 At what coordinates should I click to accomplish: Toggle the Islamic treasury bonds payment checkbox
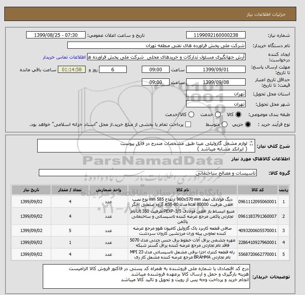click(188, 124)
